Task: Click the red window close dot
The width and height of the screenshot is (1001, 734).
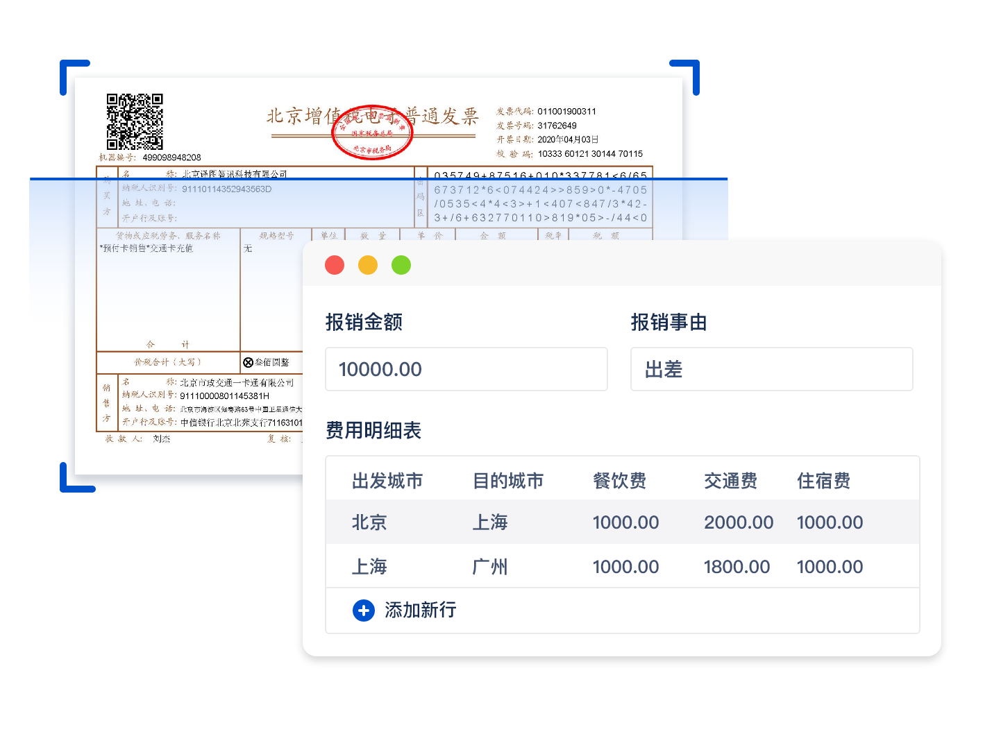Action: tap(335, 265)
